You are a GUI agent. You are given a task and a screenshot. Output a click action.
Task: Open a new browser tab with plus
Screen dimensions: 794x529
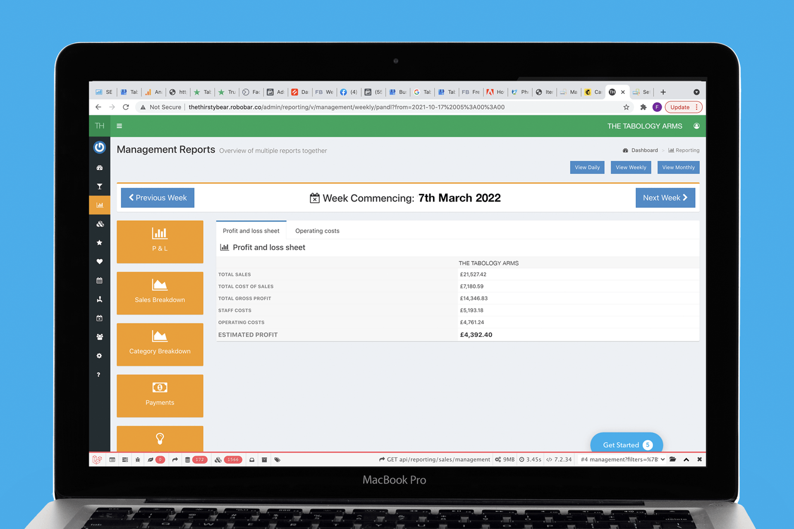[663, 92]
